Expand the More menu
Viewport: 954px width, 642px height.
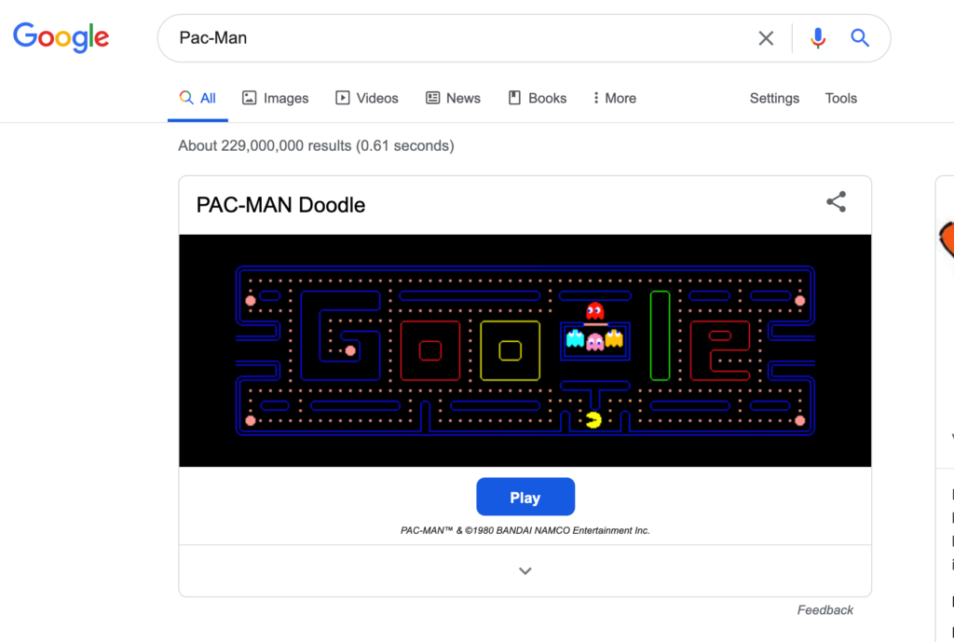tap(614, 98)
